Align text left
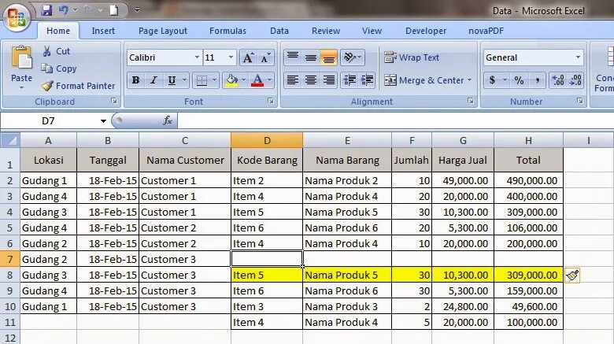The height and width of the screenshot is (344, 614). (x=293, y=80)
